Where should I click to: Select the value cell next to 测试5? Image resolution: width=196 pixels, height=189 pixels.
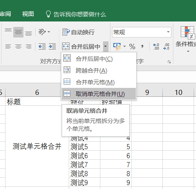click(x=116, y=146)
